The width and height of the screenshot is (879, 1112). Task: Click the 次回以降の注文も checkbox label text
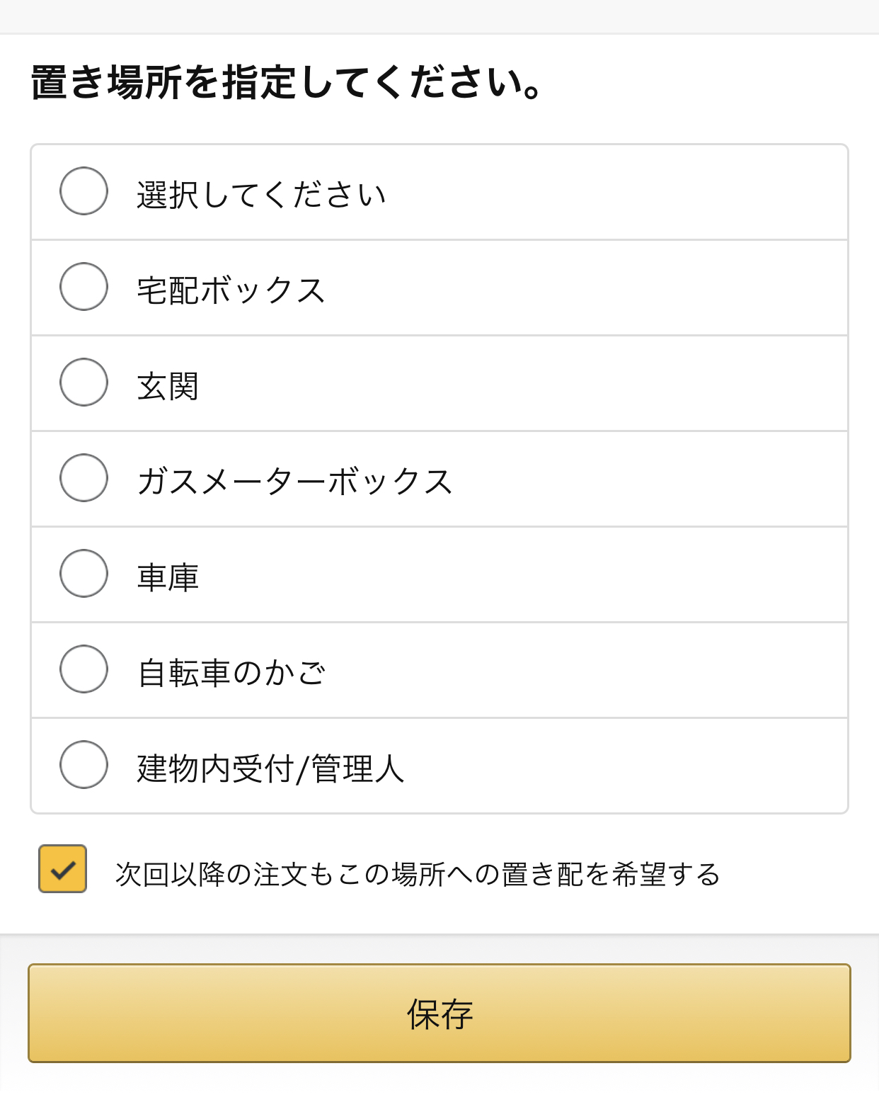(x=418, y=875)
